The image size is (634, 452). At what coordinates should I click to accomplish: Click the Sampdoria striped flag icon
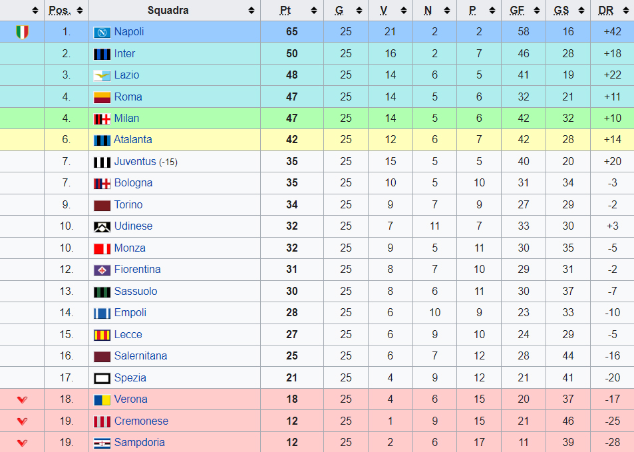[x=102, y=443]
